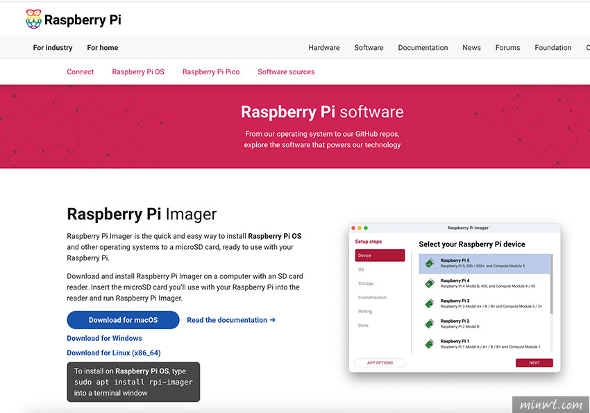Select the Storage step in Imager preview

tap(366, 284)
